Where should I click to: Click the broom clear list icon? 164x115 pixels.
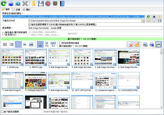[x=138, y=45]
